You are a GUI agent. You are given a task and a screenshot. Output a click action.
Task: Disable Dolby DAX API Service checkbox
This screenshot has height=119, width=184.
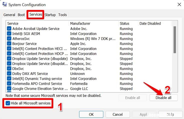(x=9, y=74)
